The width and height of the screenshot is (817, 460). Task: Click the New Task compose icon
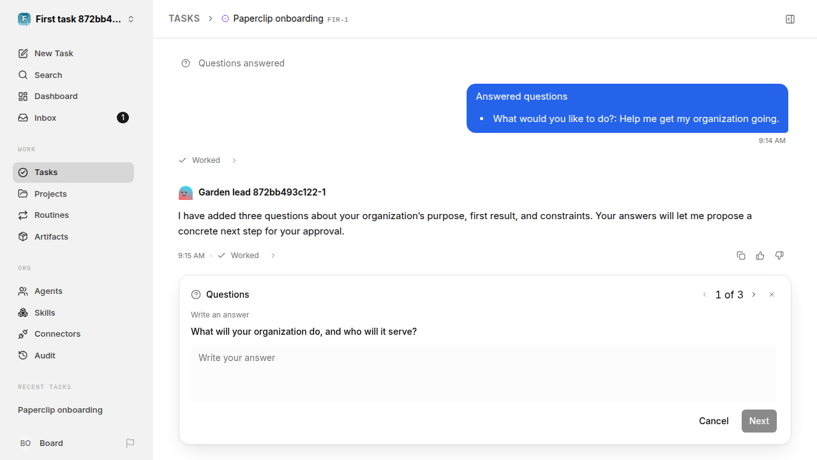[x=23, y=54]
